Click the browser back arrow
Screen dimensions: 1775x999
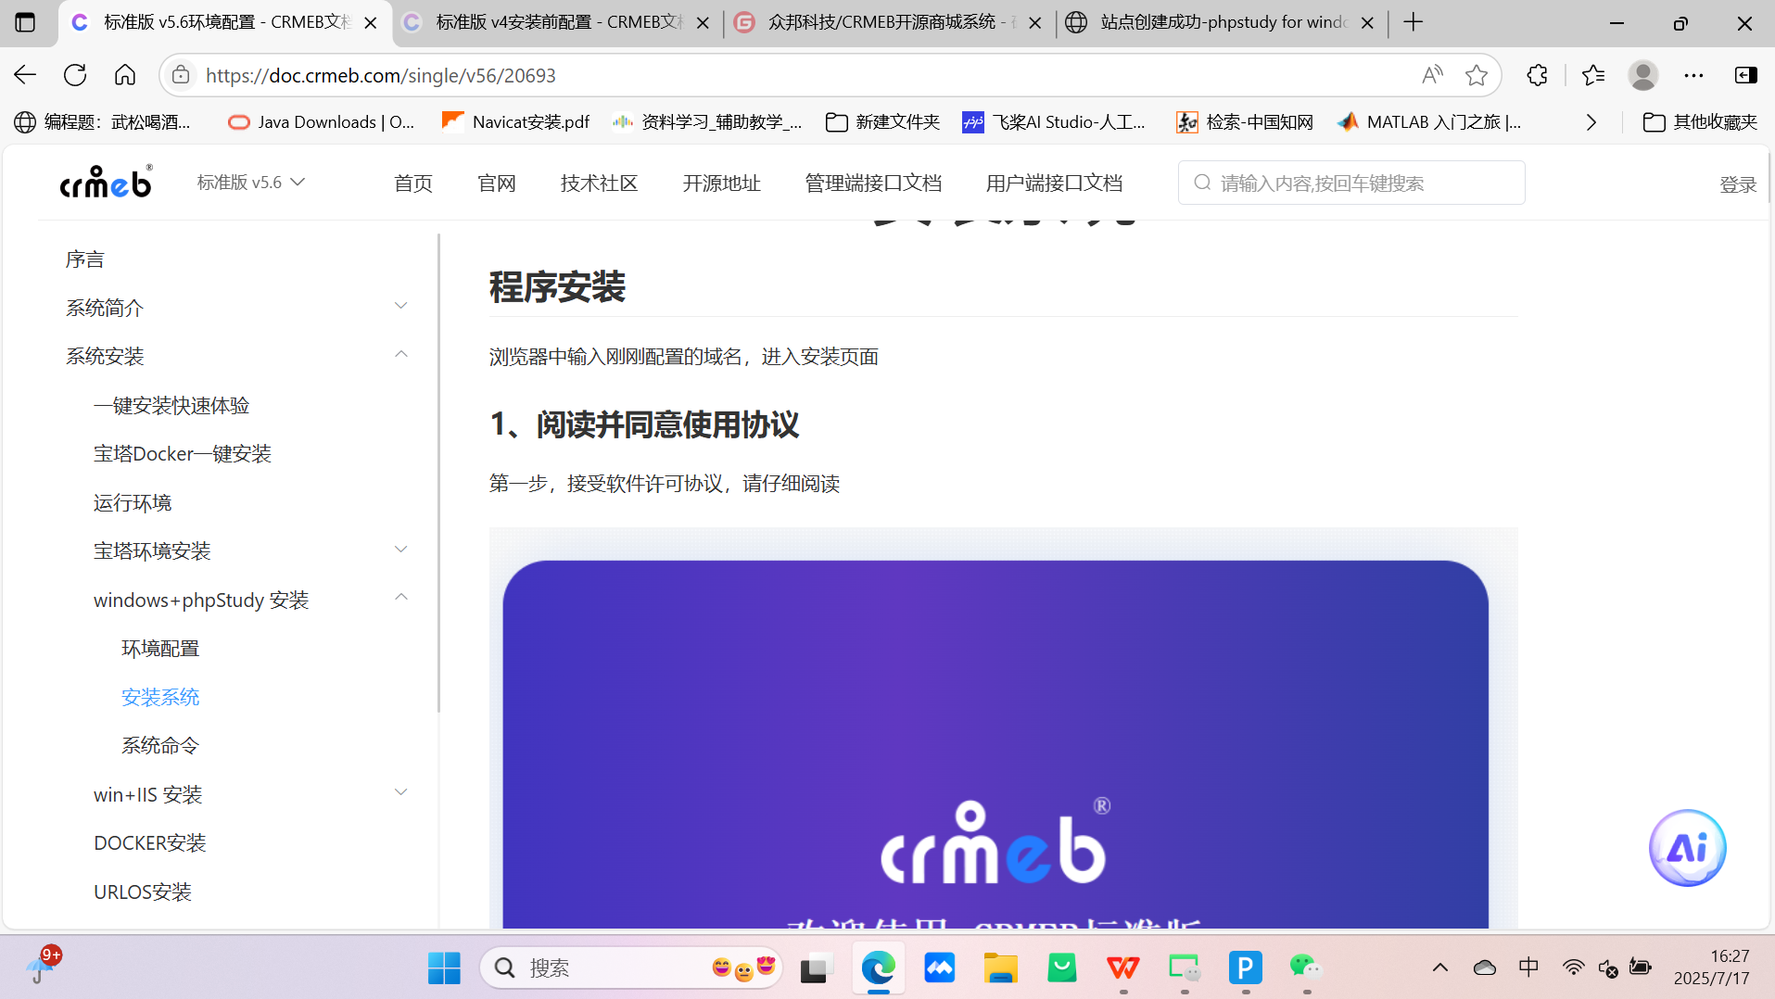point(25,75)
